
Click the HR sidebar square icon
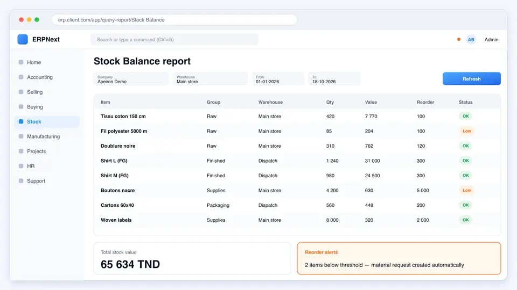[21, 166]
